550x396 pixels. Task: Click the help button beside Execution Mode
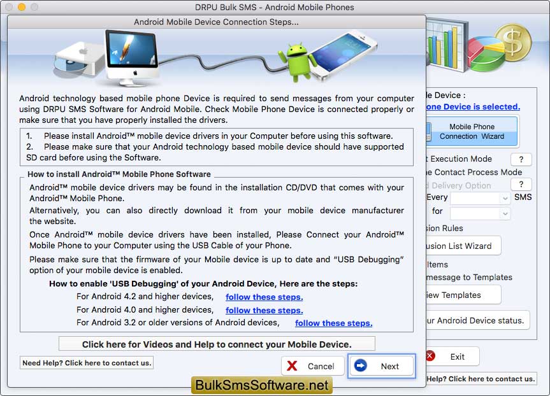[x=521, y=159]
